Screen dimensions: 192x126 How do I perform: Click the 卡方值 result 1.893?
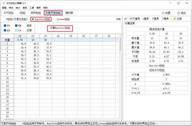(x=166, y=75)
